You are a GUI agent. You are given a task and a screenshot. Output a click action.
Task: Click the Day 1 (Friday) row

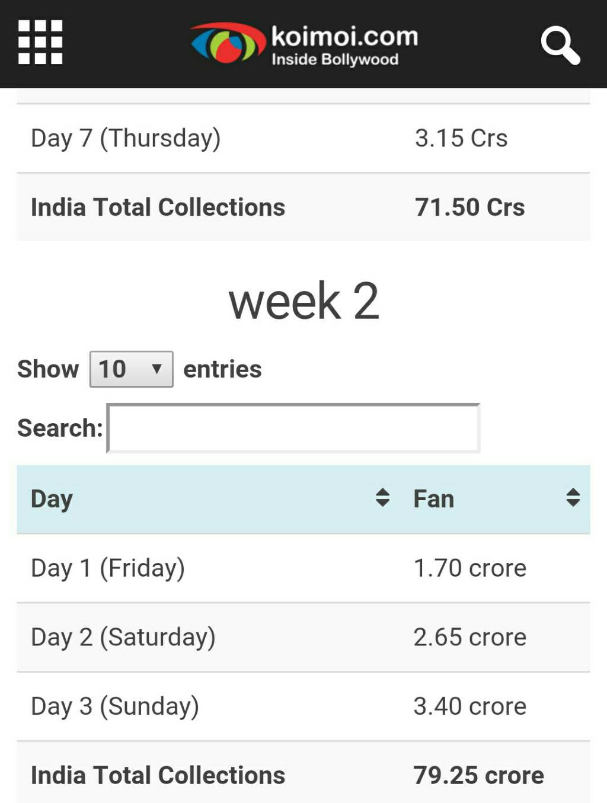[303, 568]
